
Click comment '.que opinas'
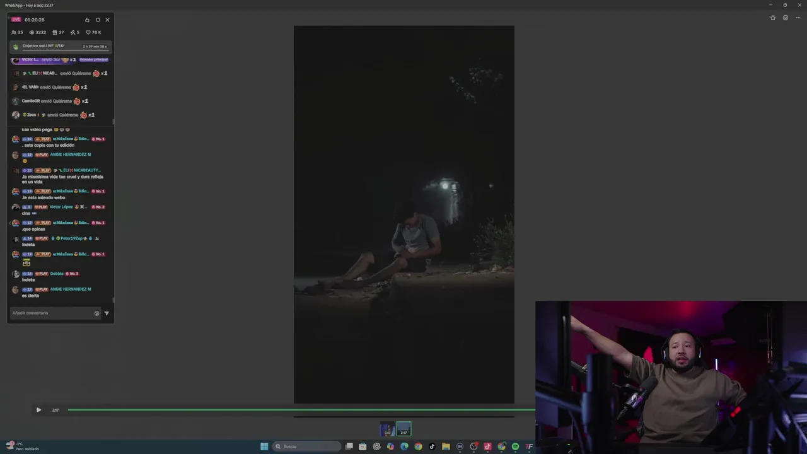tap(33, 229)
